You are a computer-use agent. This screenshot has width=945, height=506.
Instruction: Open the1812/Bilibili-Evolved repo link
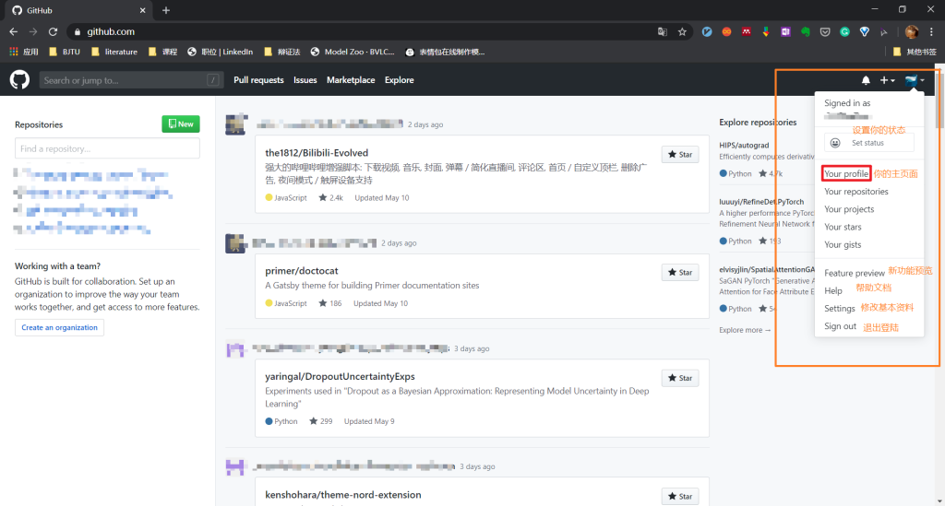317,153
